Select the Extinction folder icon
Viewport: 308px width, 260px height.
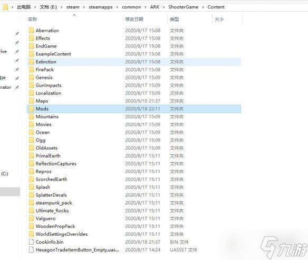click(31, 62)
